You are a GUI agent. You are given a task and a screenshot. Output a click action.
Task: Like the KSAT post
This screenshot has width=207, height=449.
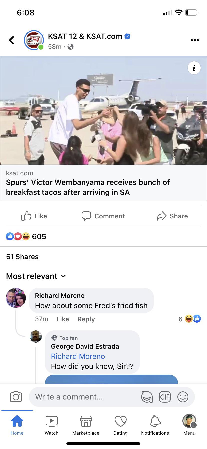[x=34, y=216]
